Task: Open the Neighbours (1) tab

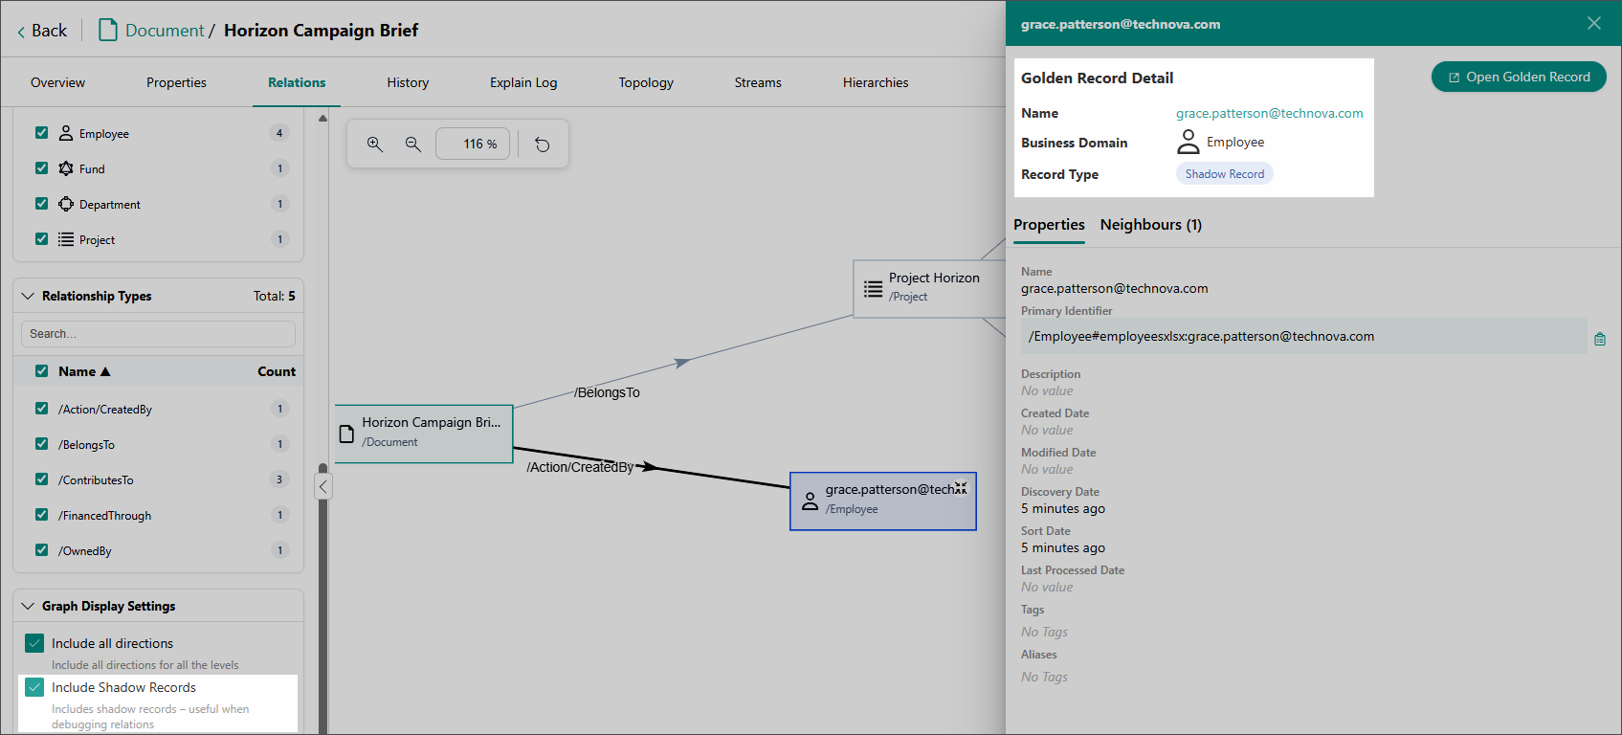Action: click(1150, 225)
